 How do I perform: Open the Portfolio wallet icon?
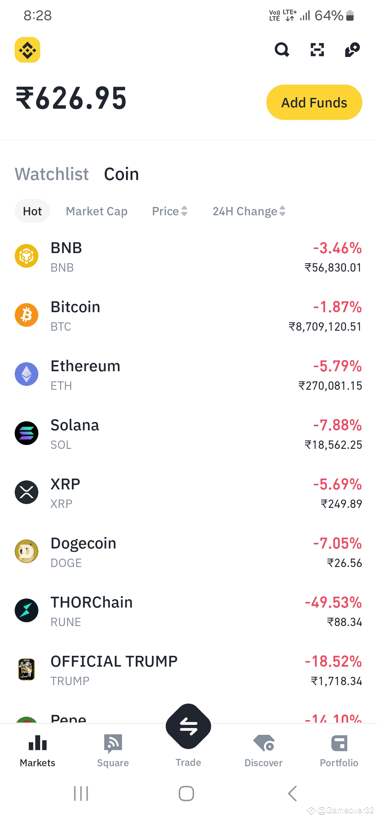pyautogui.click(x=339, y=743)
